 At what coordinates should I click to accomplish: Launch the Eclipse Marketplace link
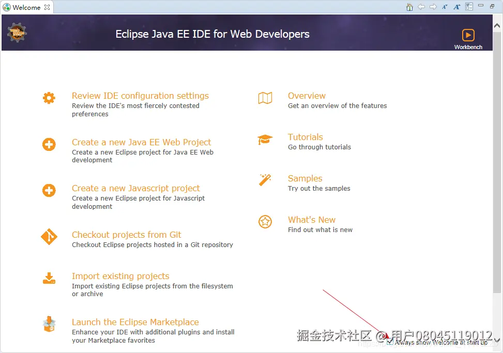coord(135,322)
